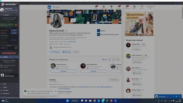Expand the Work apps grid dropdown
183x103 pixels.
(142, 7)
